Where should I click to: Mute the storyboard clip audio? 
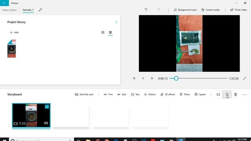coord(46,123)
